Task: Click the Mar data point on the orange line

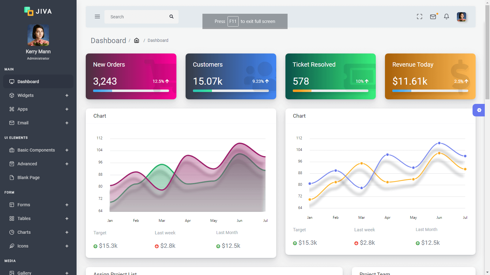Action: (x=362, y=163)
